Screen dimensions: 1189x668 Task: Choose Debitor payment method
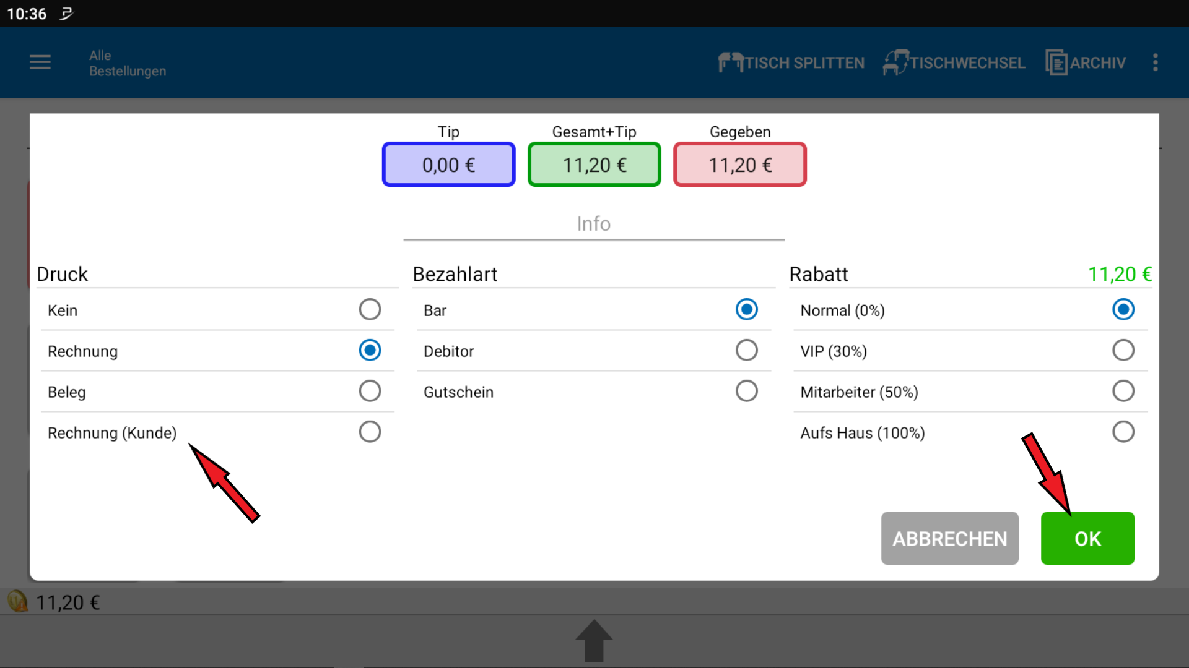(x=746, y=350)
